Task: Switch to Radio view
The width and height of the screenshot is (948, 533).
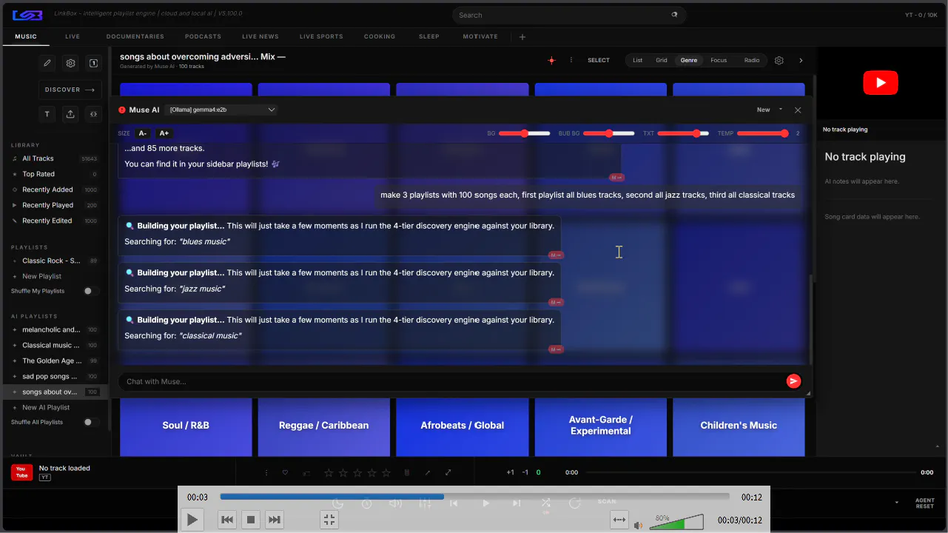Action: click(x=752, y=61)
